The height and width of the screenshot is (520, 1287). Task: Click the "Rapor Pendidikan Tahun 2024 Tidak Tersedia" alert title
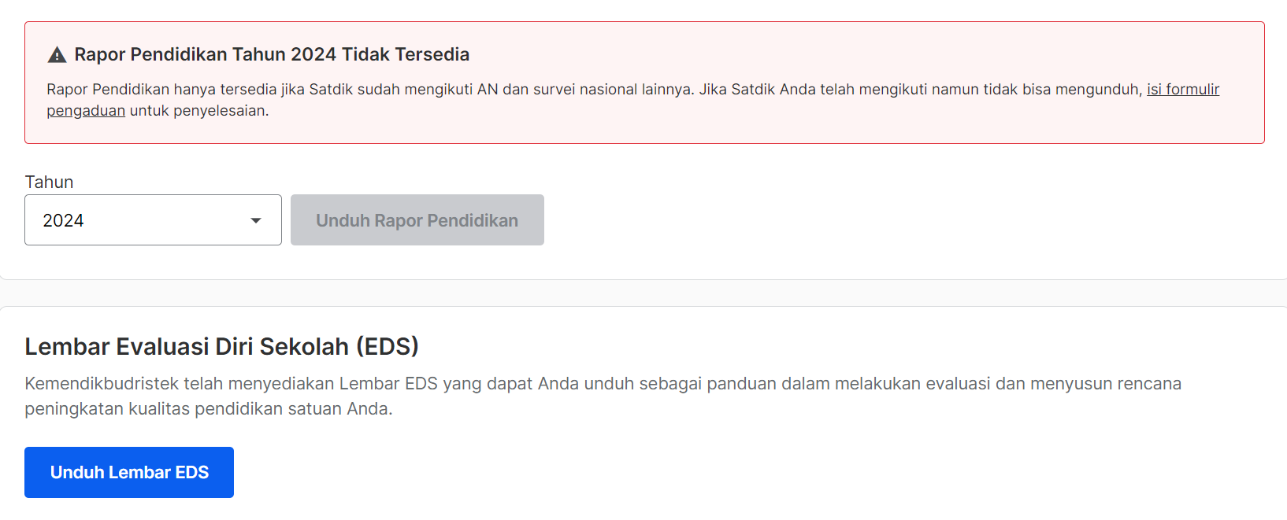click(272, 54)
